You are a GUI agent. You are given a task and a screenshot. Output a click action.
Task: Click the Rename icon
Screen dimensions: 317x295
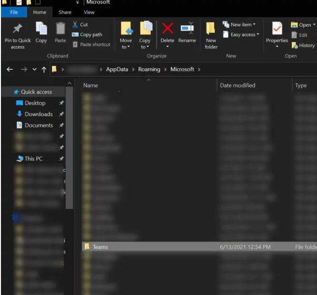(x=187, y=28)
